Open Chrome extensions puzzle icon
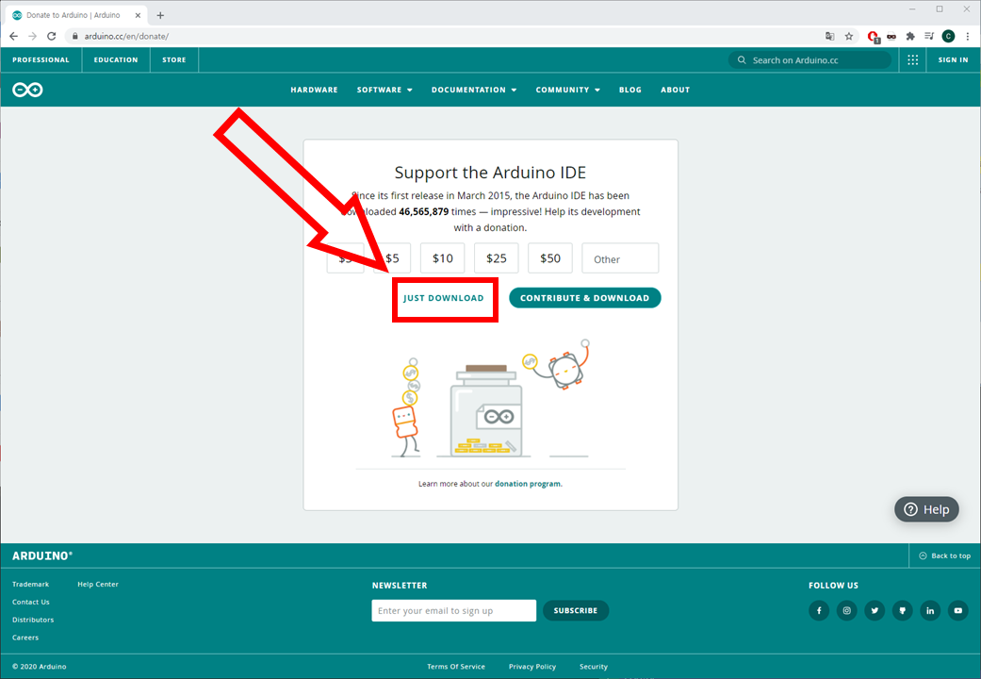Screen dimensions: 981x679 [x=910, y=37]
